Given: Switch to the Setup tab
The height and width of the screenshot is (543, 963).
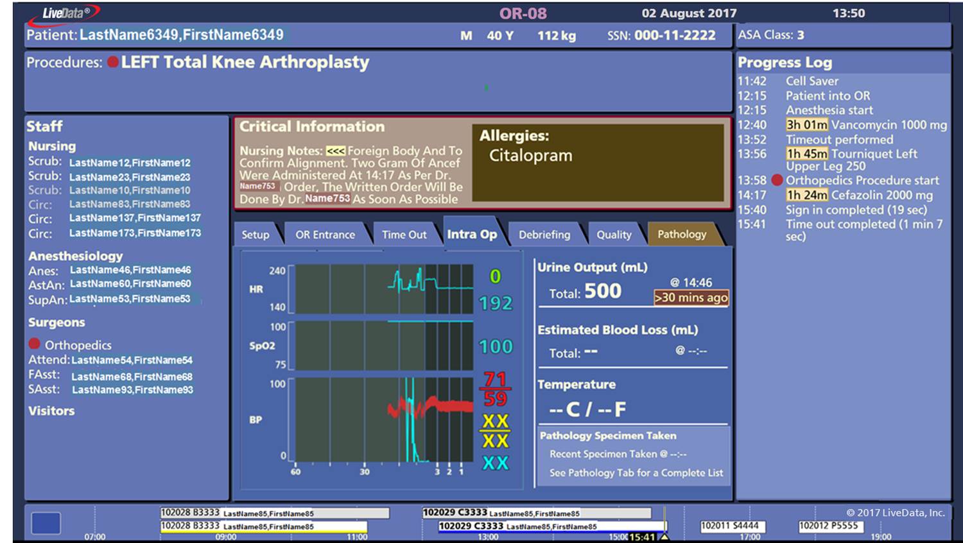Looking at the screenshot, I should point(256,235).
